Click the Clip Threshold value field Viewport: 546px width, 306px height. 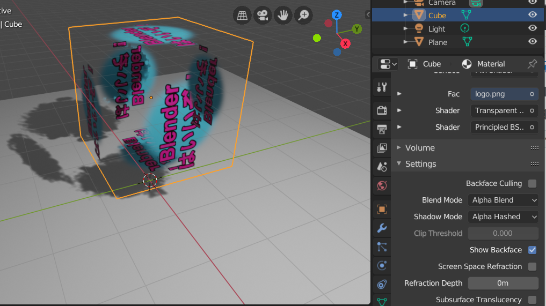tap(504, 233)
